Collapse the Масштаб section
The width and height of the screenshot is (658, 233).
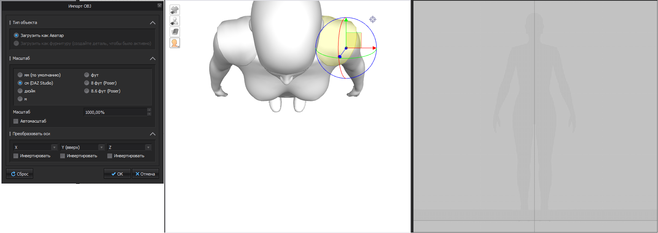click(153, 59)
